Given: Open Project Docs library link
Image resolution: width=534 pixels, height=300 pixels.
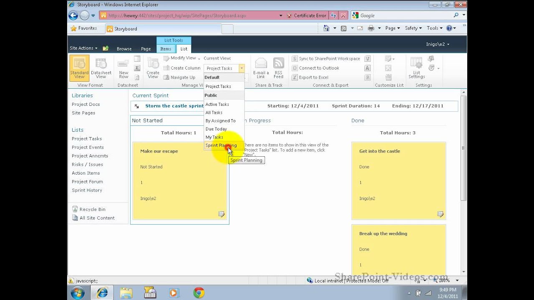Looking at the screenshot, I should click(x=86, y=104).
